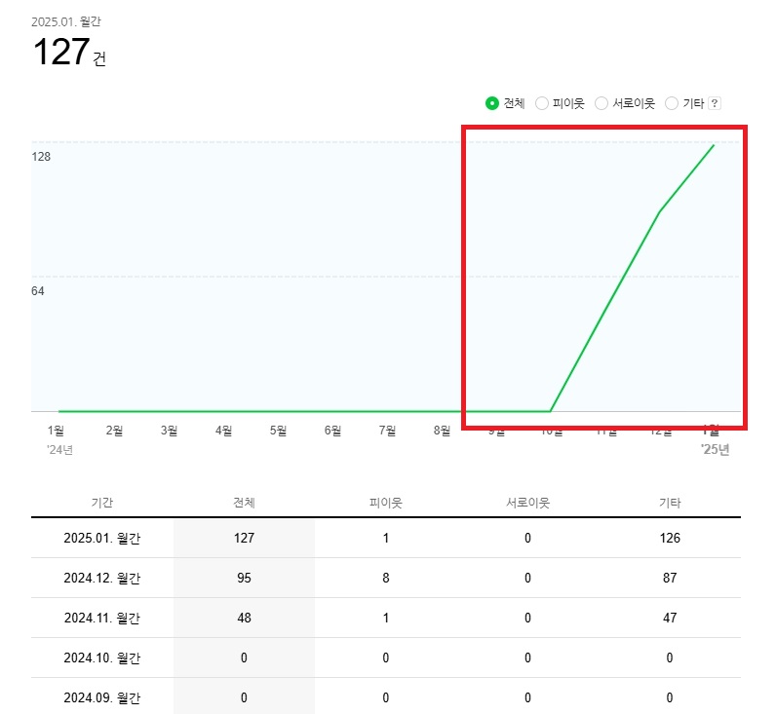This screenshot has width=776, height=714.
Task: Click the 128 label on the y-axis
Action: (x=41, y=157)
